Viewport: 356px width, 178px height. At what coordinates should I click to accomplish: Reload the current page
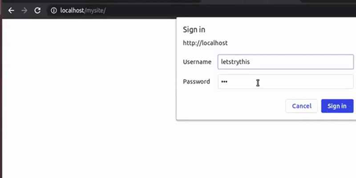[x=38, y=10]
